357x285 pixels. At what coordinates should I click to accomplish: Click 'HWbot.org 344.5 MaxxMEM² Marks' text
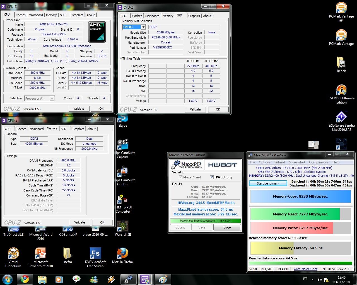[206, 203]
